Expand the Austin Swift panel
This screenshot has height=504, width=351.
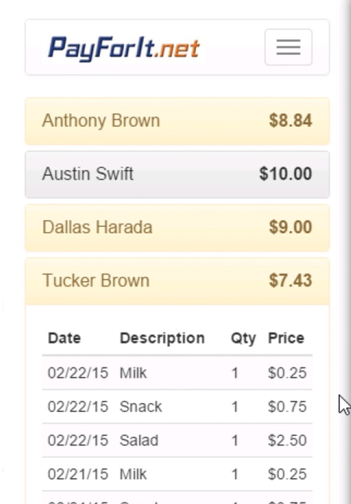click(x=88, y=174)
